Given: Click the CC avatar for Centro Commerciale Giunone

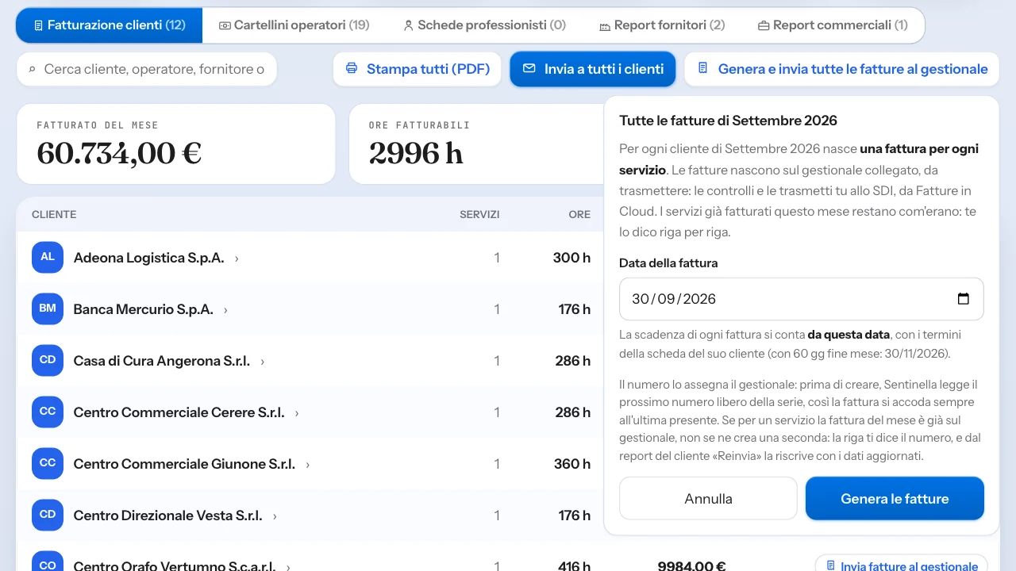Looking at the screenshot, I should 48,464.
